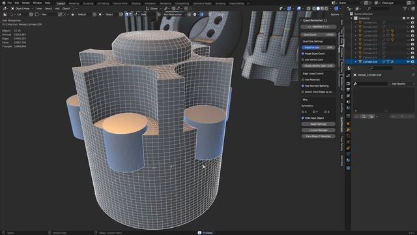Enable Z symmetry option
The height and width of the screenshot is (235, 417).
(x=326, y=112)
